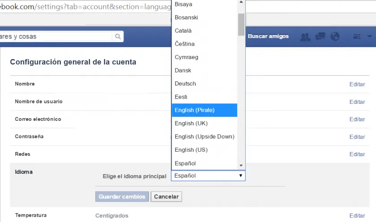The image size is (376, 222).
Task: Click the Correo electrónico row label
Action: tap(38, 119)
